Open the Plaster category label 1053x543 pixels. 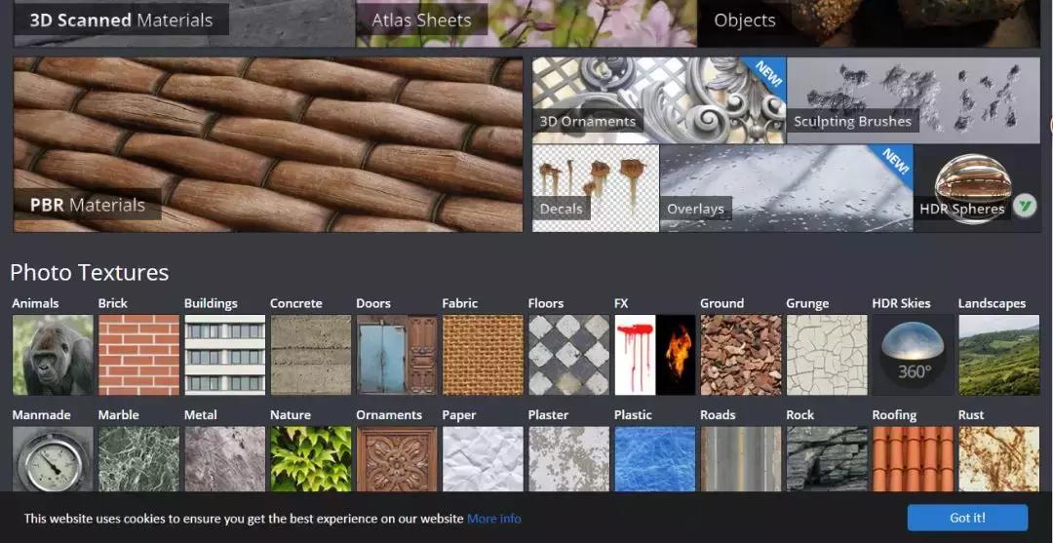(x=549, y=414)
